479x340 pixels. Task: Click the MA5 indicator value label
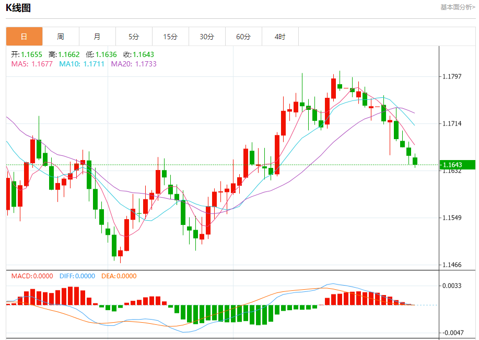click(x=32, y=64)
